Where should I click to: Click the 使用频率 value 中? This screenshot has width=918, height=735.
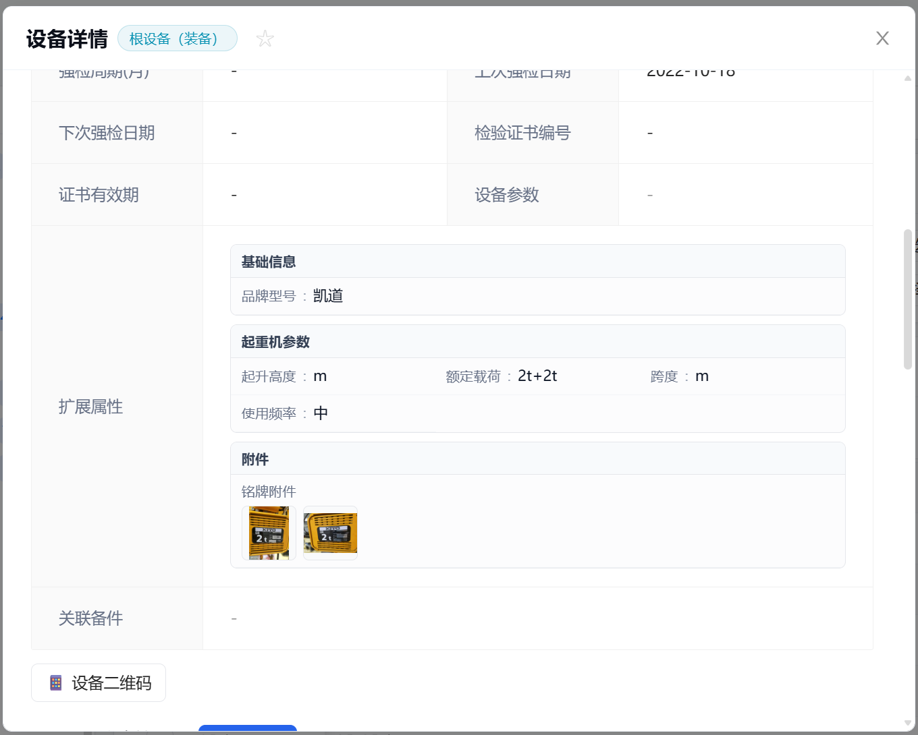(321, 413)
